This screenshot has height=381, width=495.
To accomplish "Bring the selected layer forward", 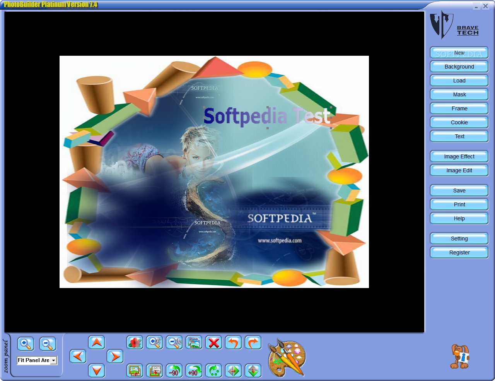I will click(135, 371).
